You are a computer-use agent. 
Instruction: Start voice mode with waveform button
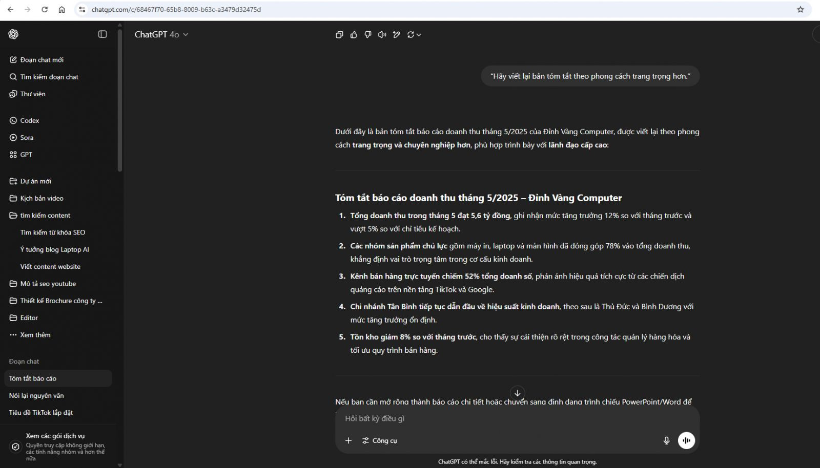[686, 440]
